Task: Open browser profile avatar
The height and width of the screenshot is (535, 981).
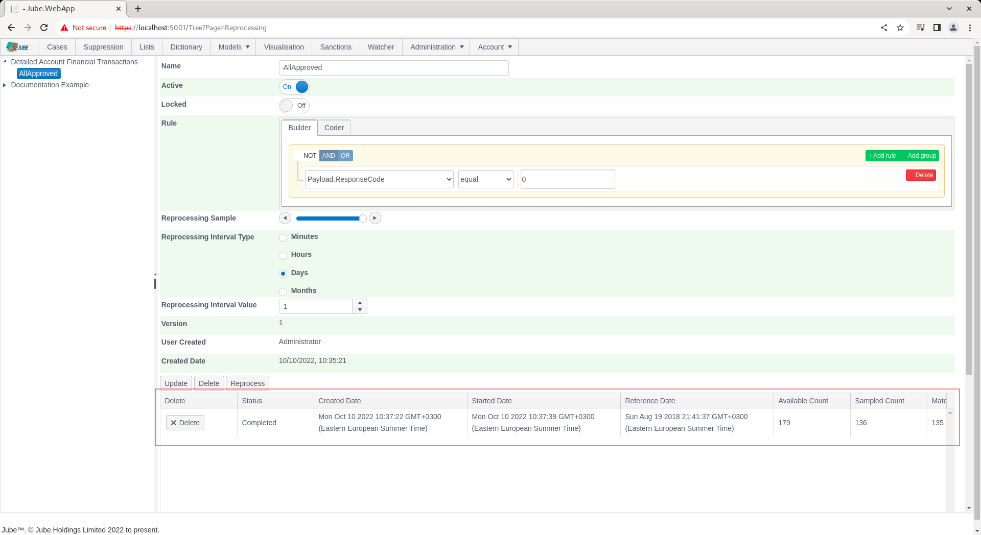Action: point(953,28)
